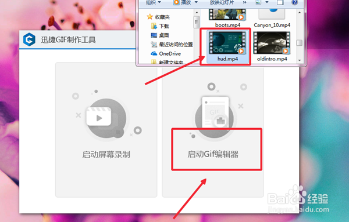The height and width of the screenshot is (222, 349).
Task: Select the oldintro.mp4 video thumbnail
Action: coord(272,43)
